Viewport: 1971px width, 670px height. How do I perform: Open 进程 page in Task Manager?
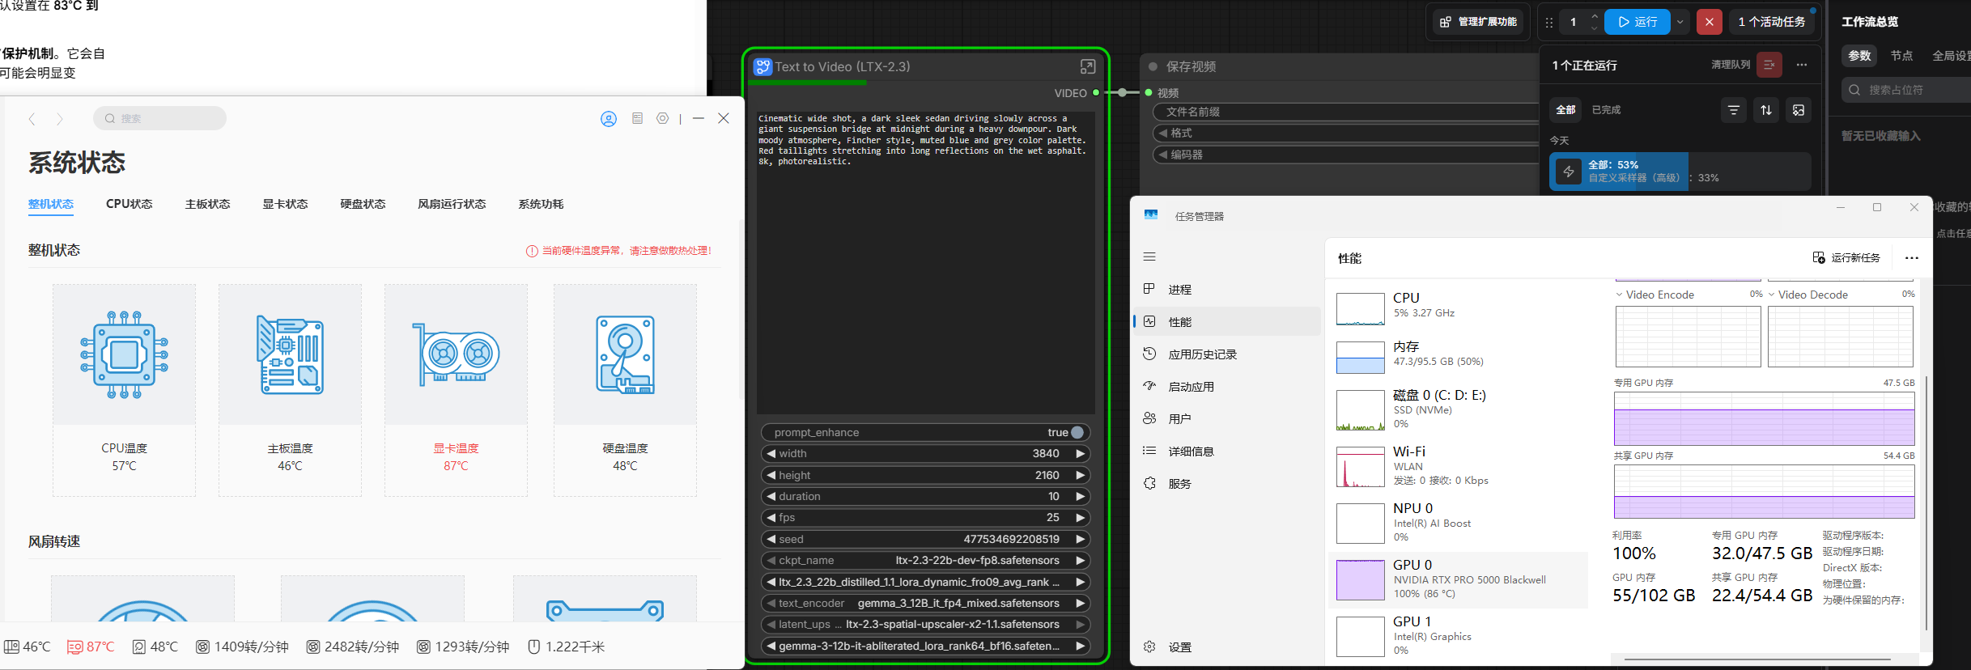click(1228, 289)
